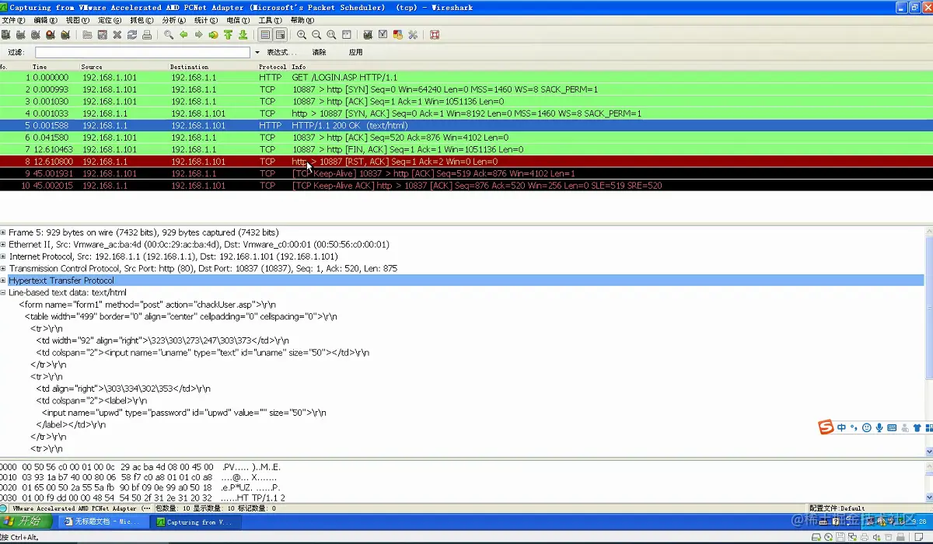The image size is (933, 544).
Task: Open the 分析 (Analyze) menu
Action: click(x=174, y=20)
